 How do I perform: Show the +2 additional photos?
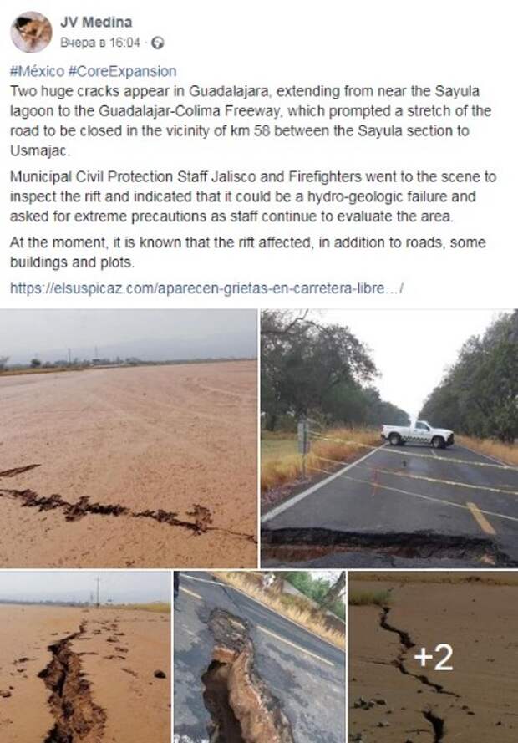pyautogui.click(x=434, y=657)
